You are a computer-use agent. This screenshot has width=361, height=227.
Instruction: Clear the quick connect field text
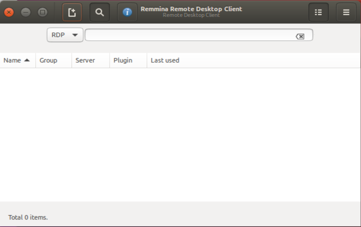point(300,36)
